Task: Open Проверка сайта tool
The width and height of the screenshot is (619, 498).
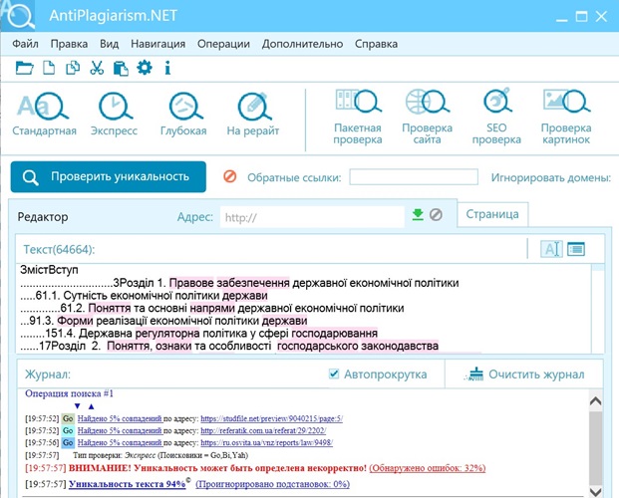Action: (x=428, y=118)
